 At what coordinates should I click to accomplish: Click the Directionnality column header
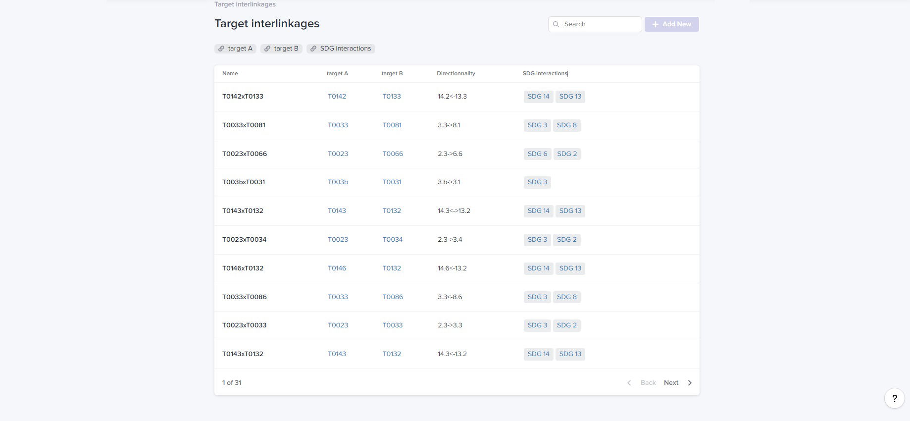[456, 73]
